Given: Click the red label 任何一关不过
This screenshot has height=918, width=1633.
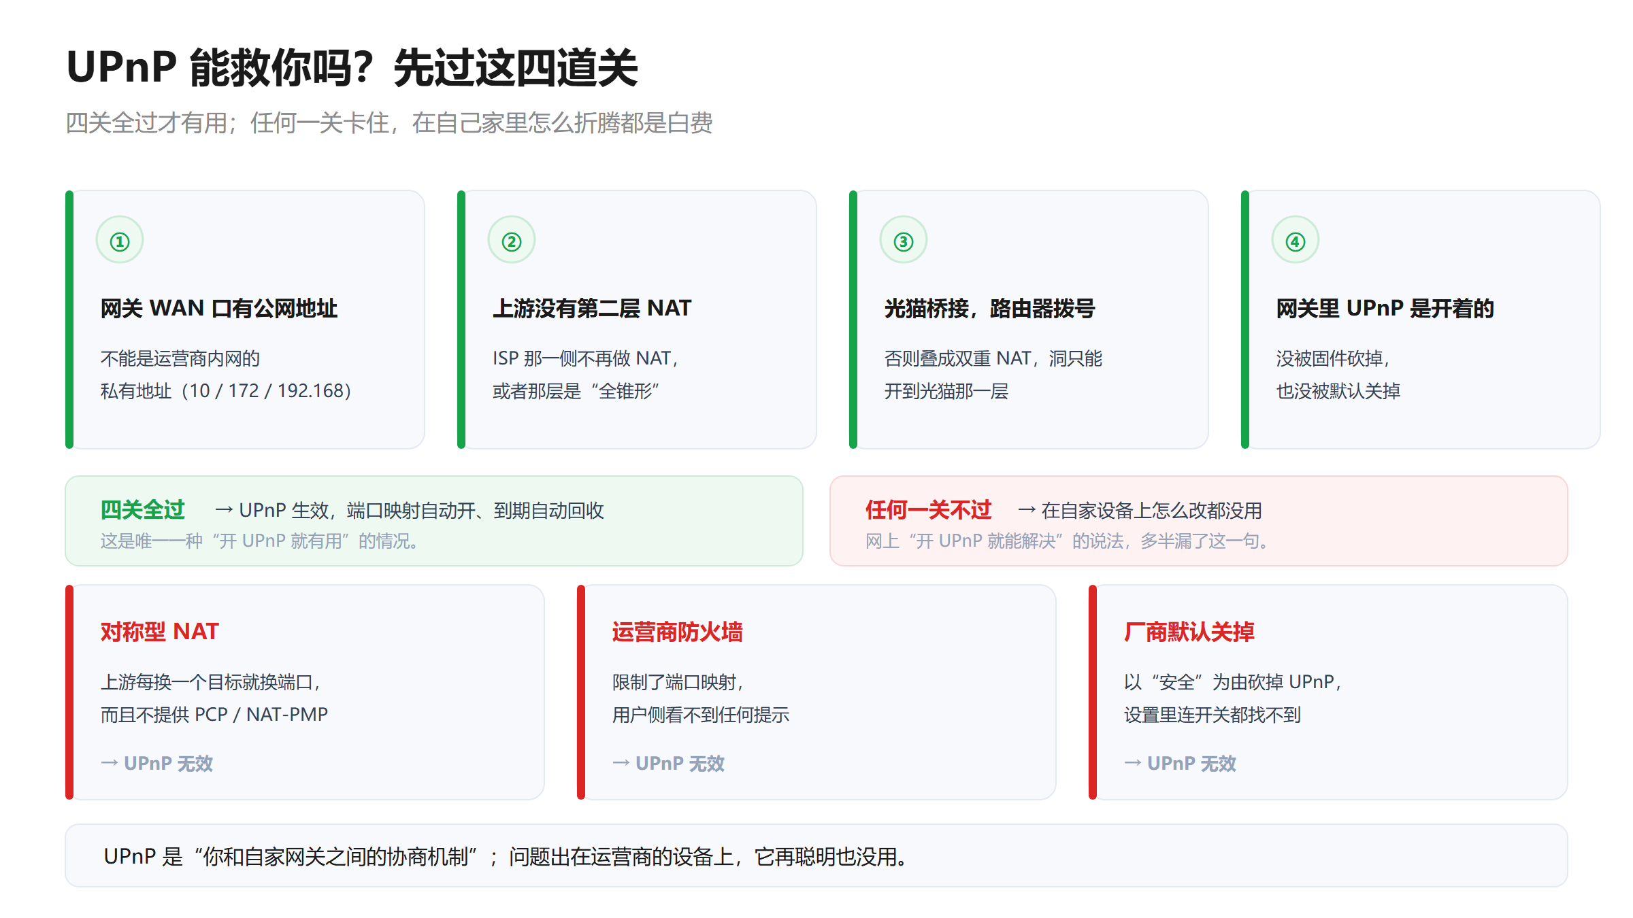Looking at the screenshot, I should point(929,509).
